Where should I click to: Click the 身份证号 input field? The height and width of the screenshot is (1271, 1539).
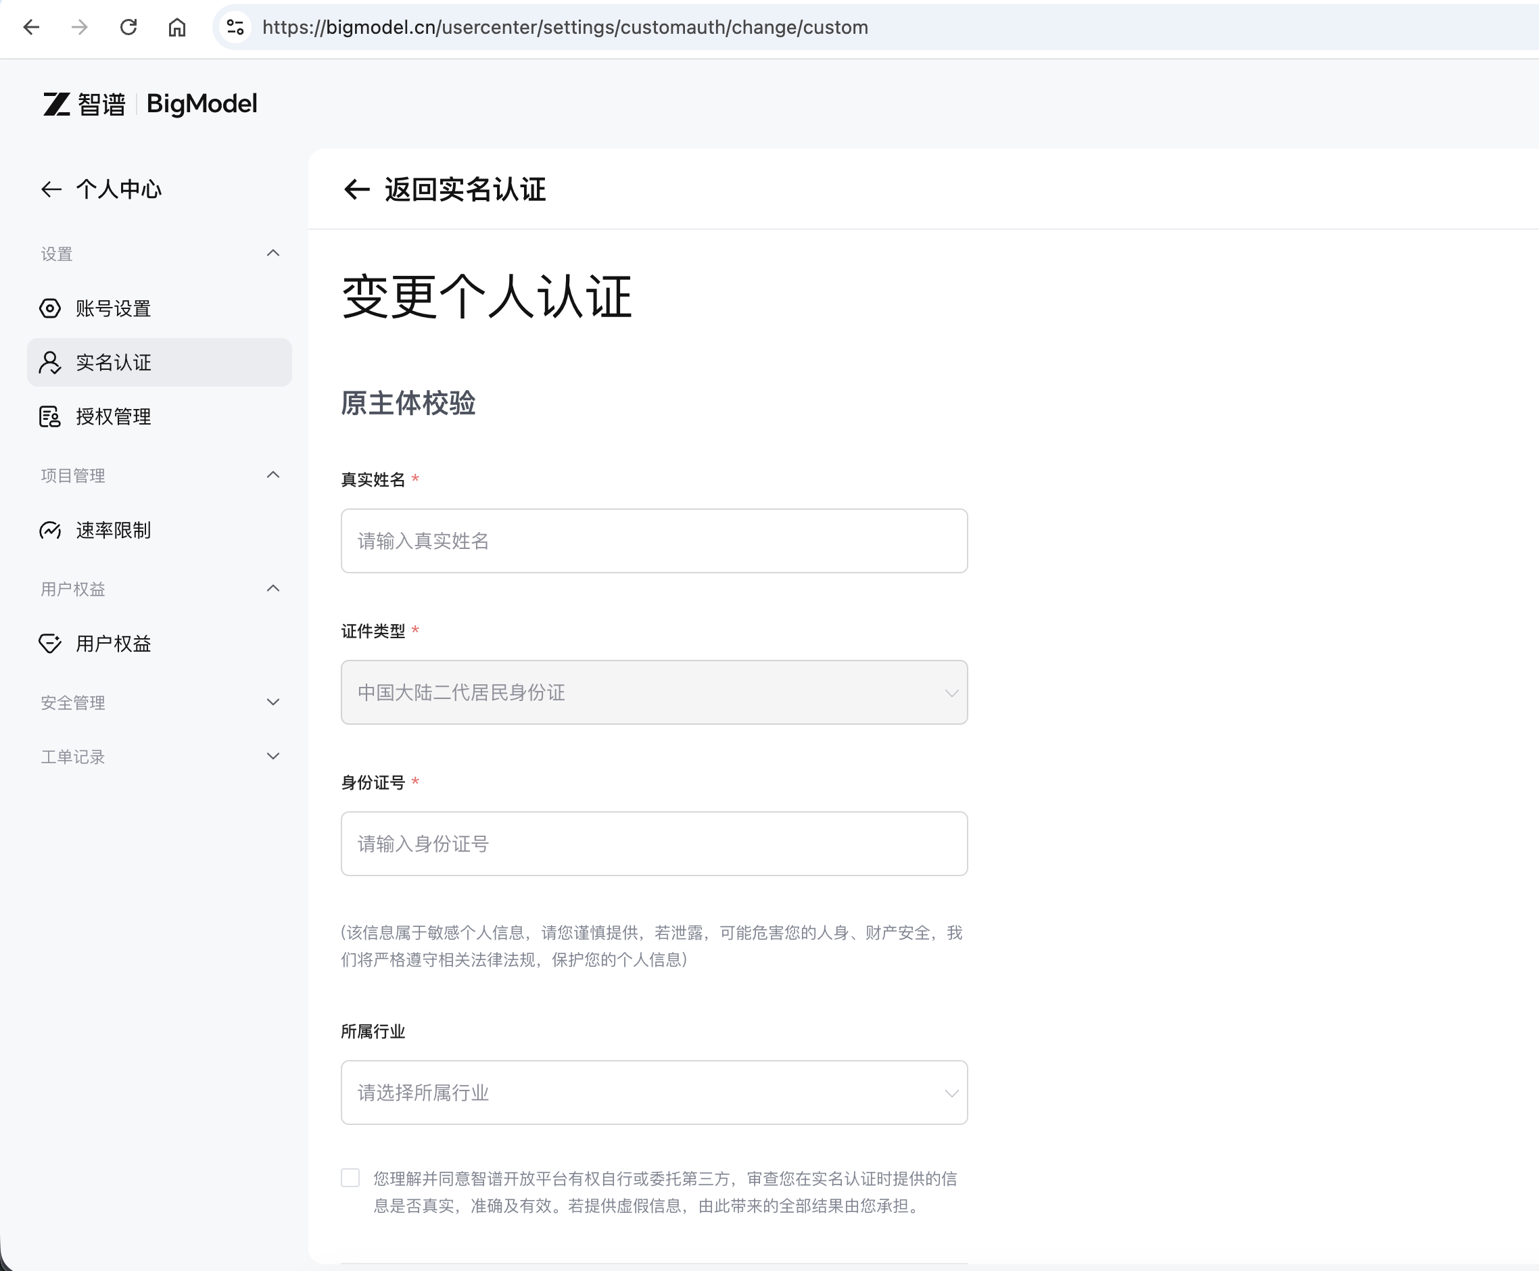click(654, 844)
